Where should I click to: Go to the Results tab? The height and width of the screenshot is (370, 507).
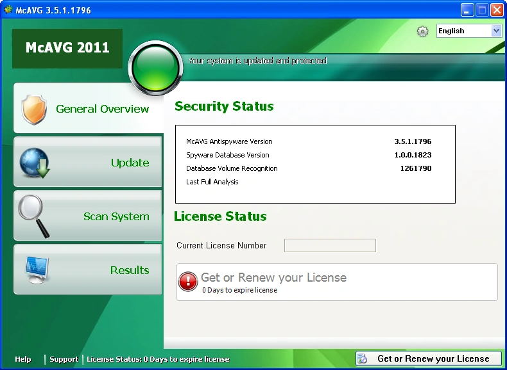click(x=88, y=269)
